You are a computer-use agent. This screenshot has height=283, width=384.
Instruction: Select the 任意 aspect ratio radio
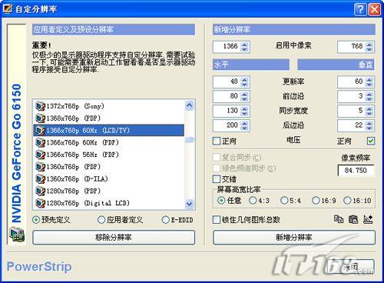221,200
